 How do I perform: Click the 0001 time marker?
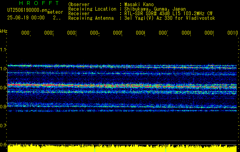point(26,33)
